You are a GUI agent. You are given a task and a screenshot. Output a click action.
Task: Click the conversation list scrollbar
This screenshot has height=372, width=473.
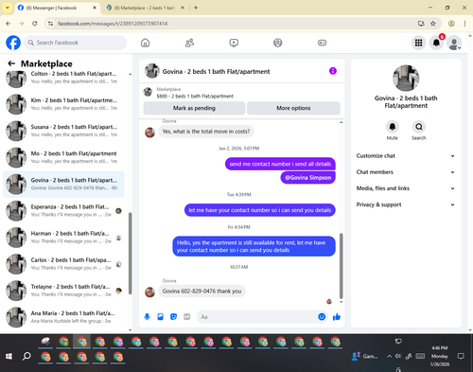coord(130,254)
